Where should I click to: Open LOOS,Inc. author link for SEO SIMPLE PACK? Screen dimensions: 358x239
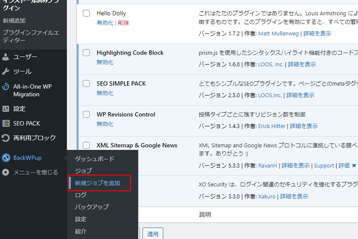(x=270, y=95)
